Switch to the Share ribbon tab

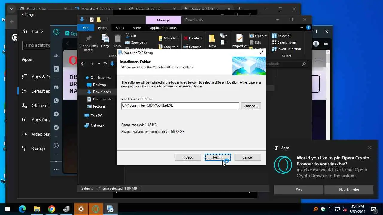[x=120, y=28]
